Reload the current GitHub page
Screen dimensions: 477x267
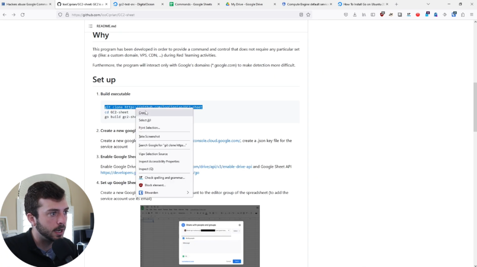pyautogui.click(x=22, y=14)
